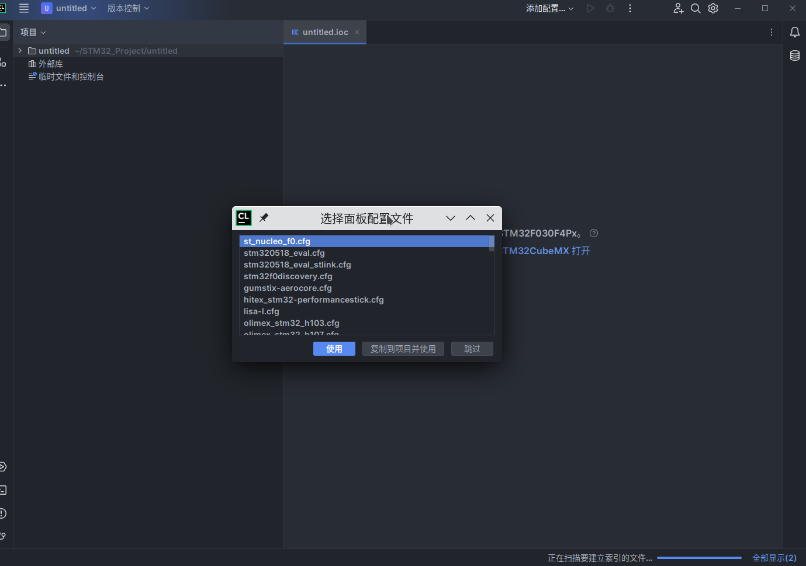Open the Database tool window icon
Image resolution: width=806 pixels, height=566 pixels.
(x=795, y=55)
